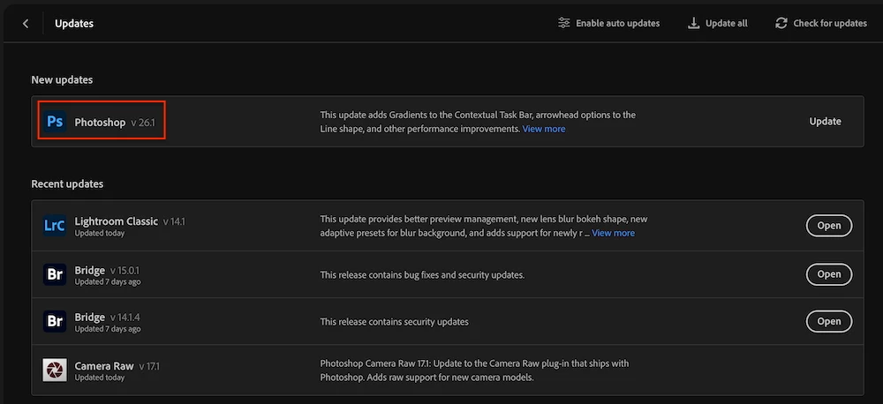Screen dimensions: 883x404
Task: Open Bridge v 15.0.1
Action: click(828, 274)
